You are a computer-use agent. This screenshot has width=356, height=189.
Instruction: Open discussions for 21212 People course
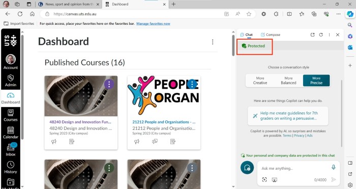[x=155, y=141]
